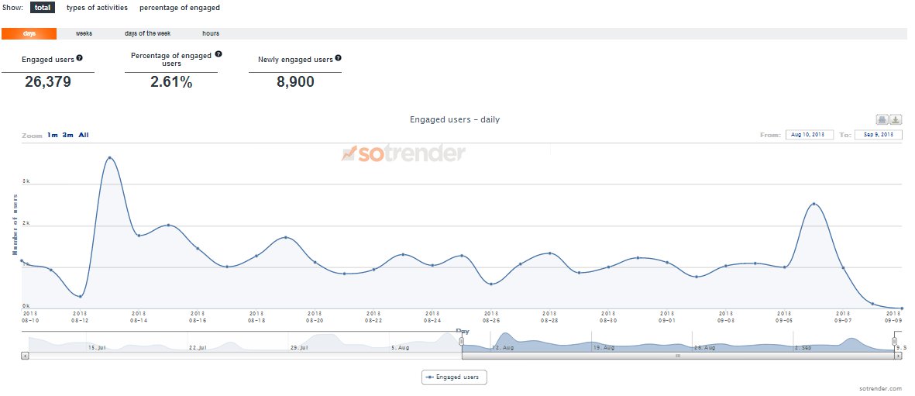Click the navigator horizontal scrollbar thumb
This screenshot has height=396, width=915.
(x=678, y=356)
